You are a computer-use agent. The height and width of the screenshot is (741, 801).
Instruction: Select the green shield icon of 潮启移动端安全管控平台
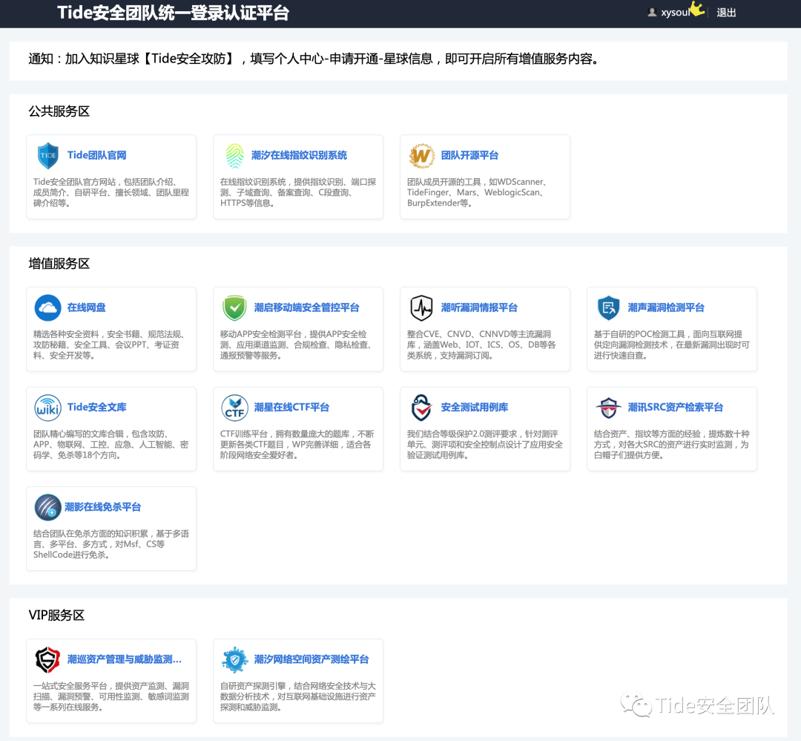234,307
